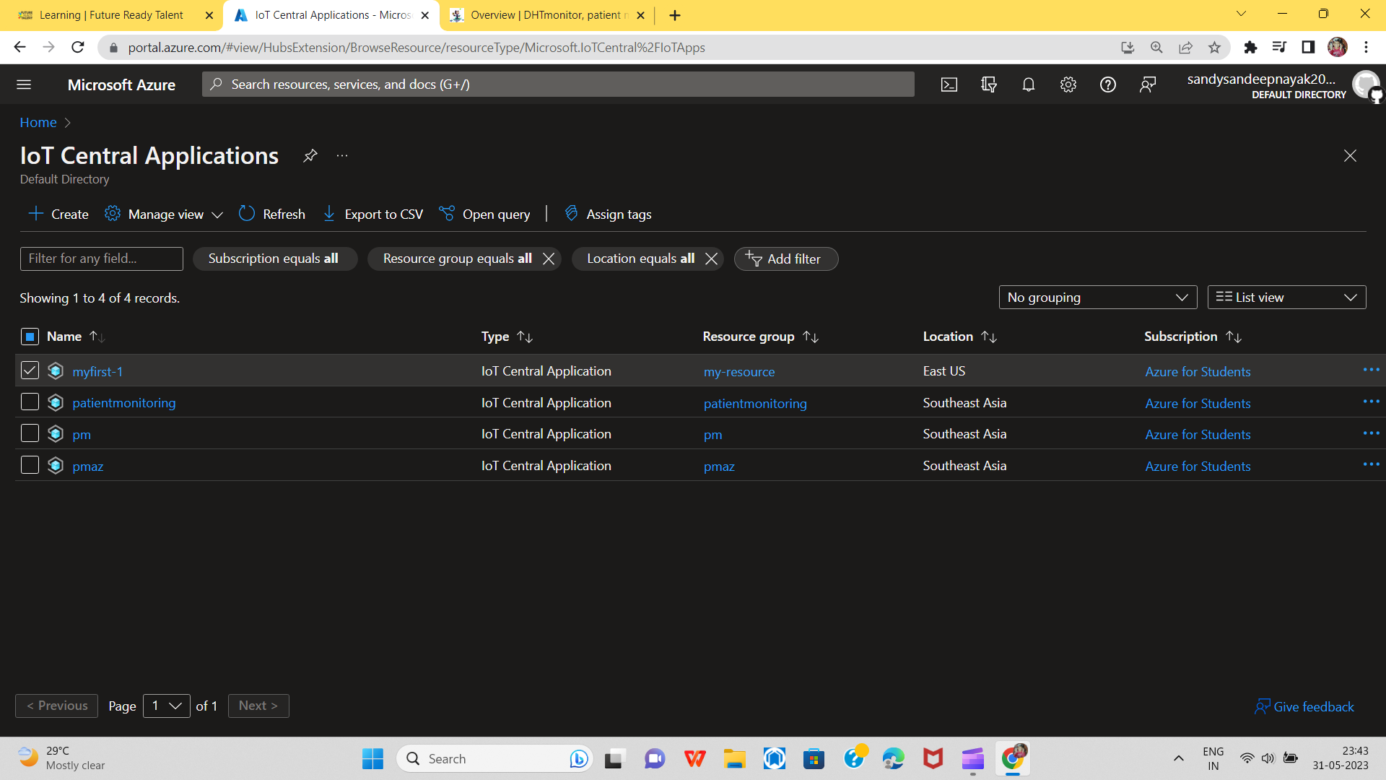
Task: Open the List view dropdown
Action: tap(1286, 297)
